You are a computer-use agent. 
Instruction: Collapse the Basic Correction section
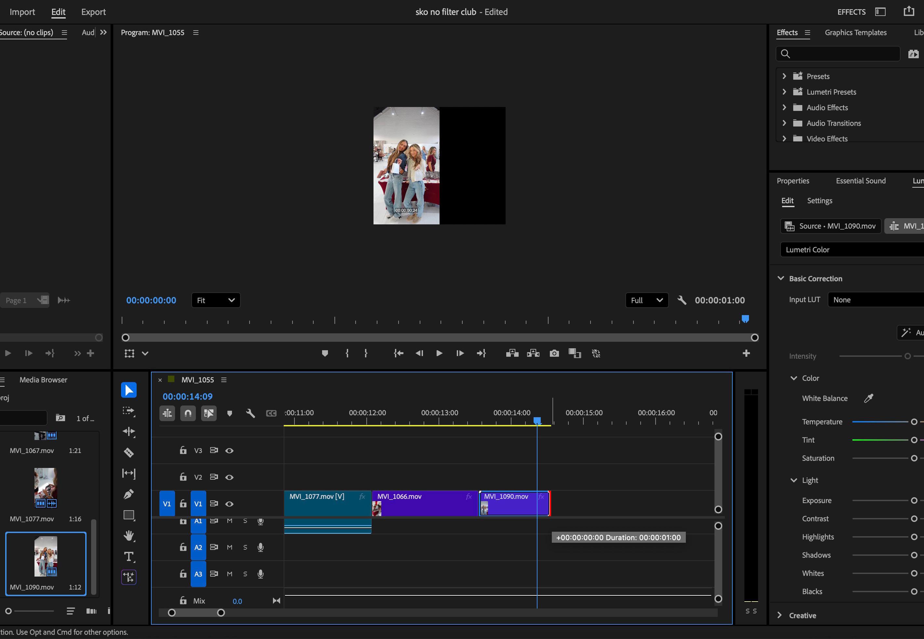click(781, 278)
